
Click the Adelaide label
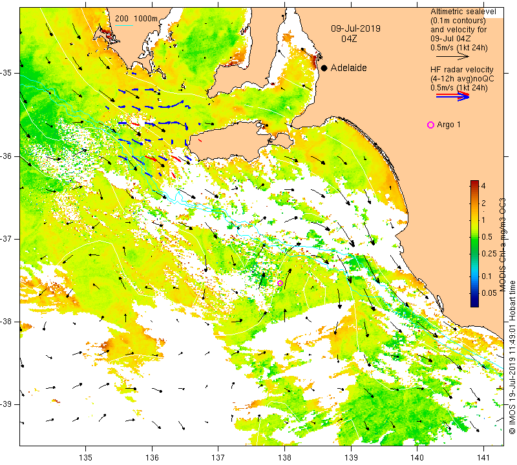click(x=348, y=68)
